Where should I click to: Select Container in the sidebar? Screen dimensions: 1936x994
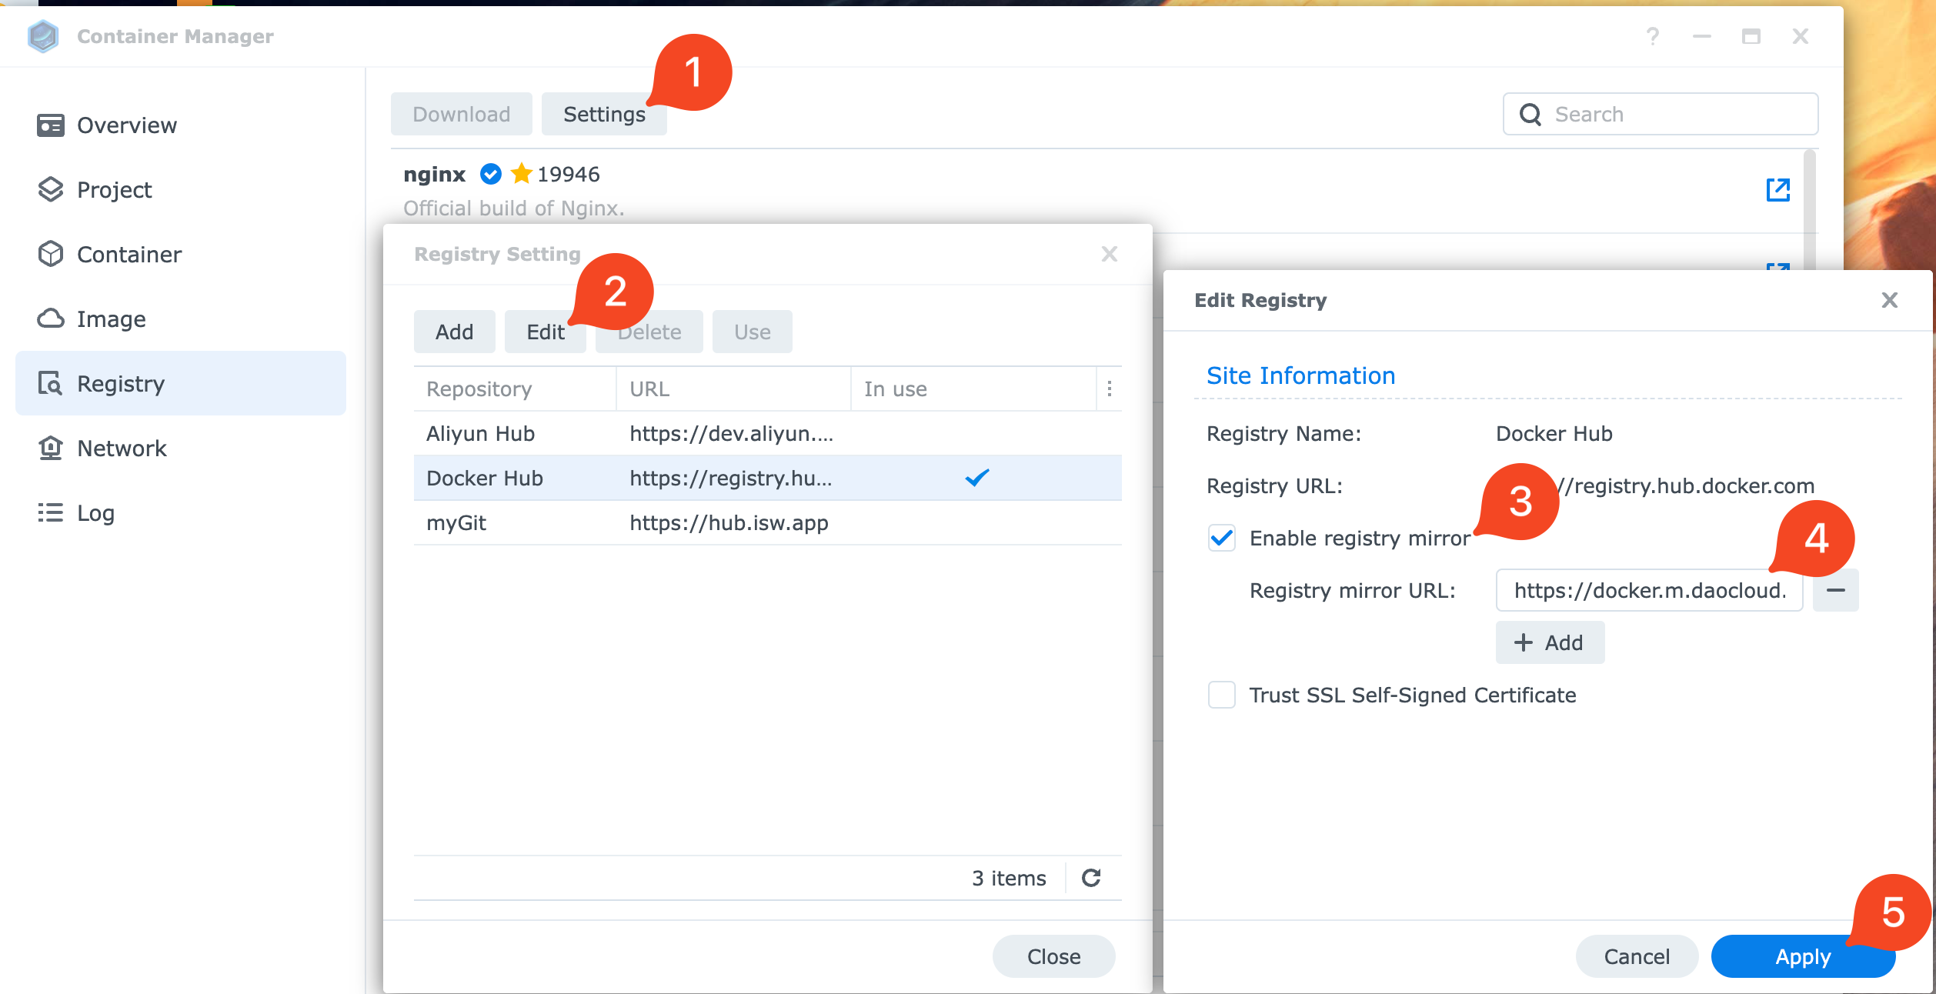click(181, 255)
